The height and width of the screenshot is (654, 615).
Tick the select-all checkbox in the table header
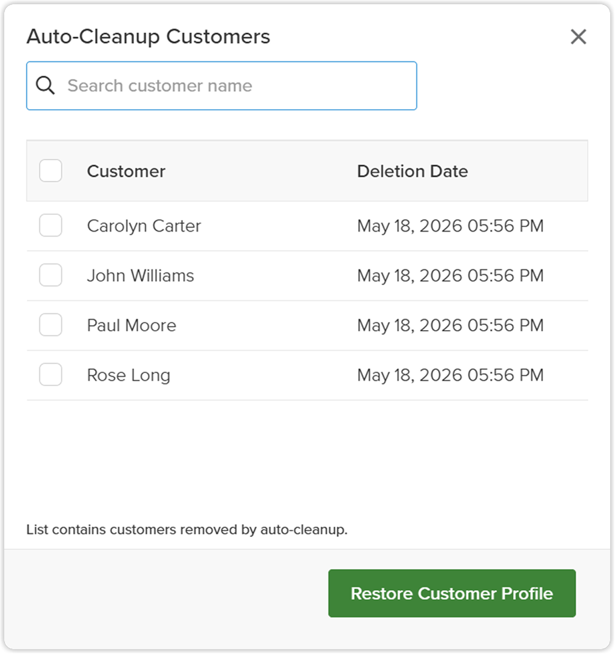coord(50,170)
